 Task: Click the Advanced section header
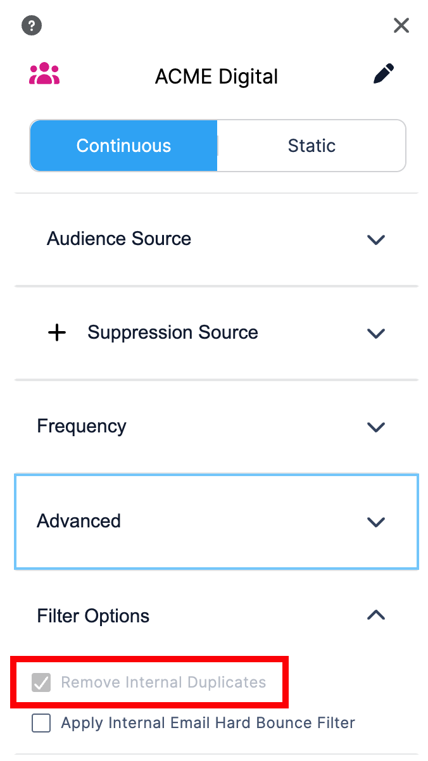click(217, 522)
